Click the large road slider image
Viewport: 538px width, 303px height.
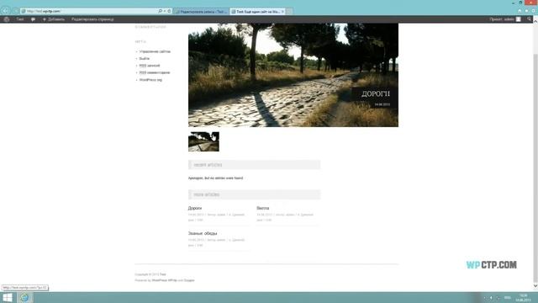(x=293, y=75)
